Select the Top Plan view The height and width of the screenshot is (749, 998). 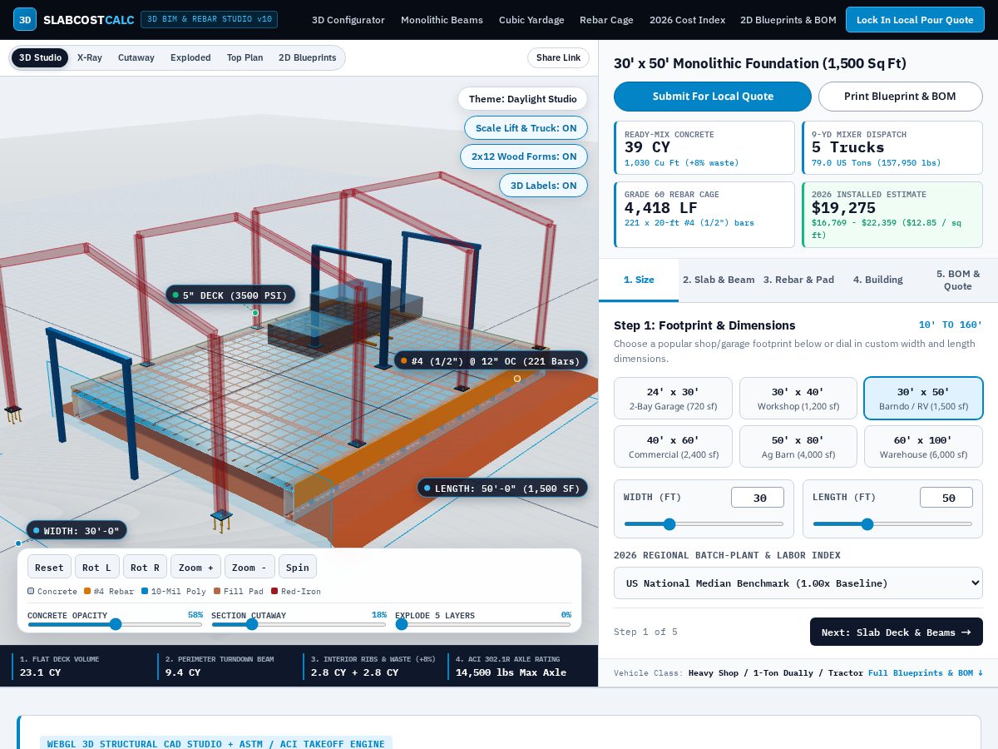(x=245, y=58)
